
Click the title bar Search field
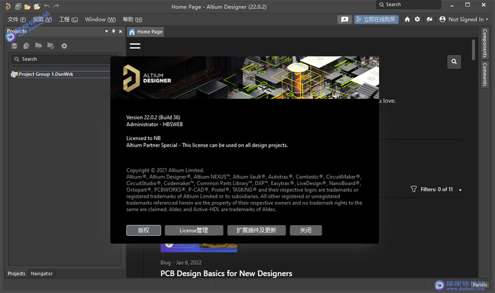(409, 4)
